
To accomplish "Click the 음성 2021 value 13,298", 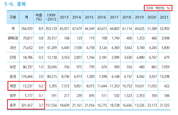I will tap(165, 76).
